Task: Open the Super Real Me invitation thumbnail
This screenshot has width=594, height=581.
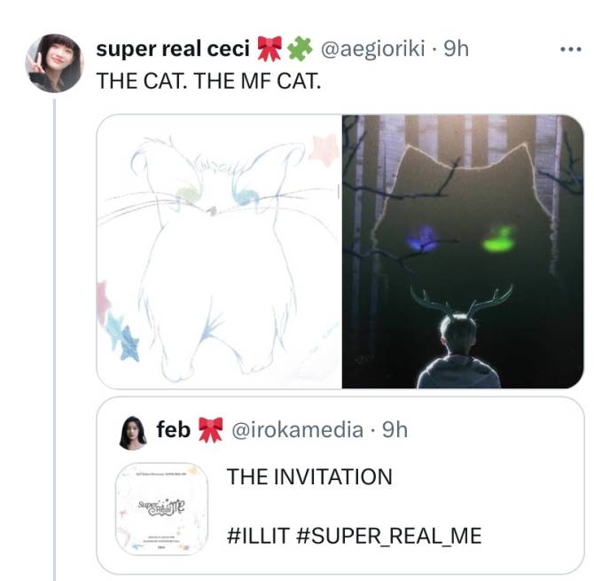Action: point(161,509)
